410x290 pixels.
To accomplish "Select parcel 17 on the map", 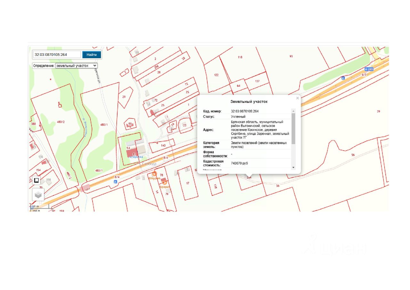I will (x=188, y=183).
